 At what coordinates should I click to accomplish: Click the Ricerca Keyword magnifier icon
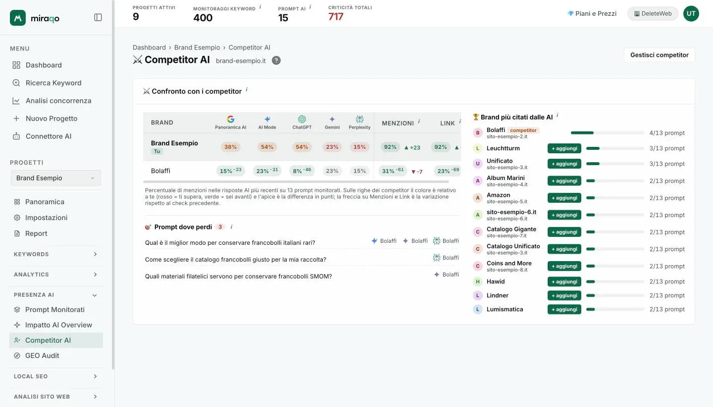tap(16, 83)
